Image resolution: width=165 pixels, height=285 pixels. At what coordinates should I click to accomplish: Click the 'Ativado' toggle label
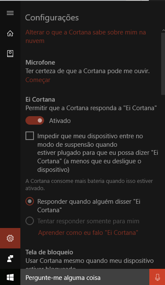coord(60,121)
